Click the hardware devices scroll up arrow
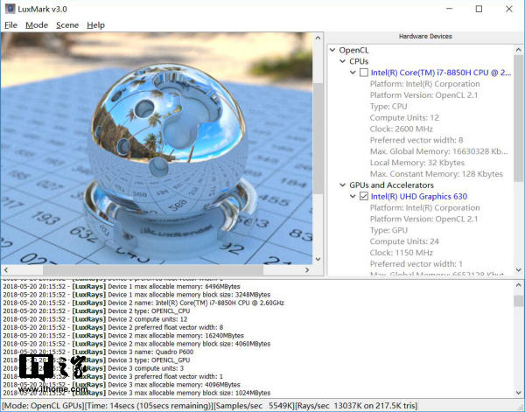 [519, 50]
